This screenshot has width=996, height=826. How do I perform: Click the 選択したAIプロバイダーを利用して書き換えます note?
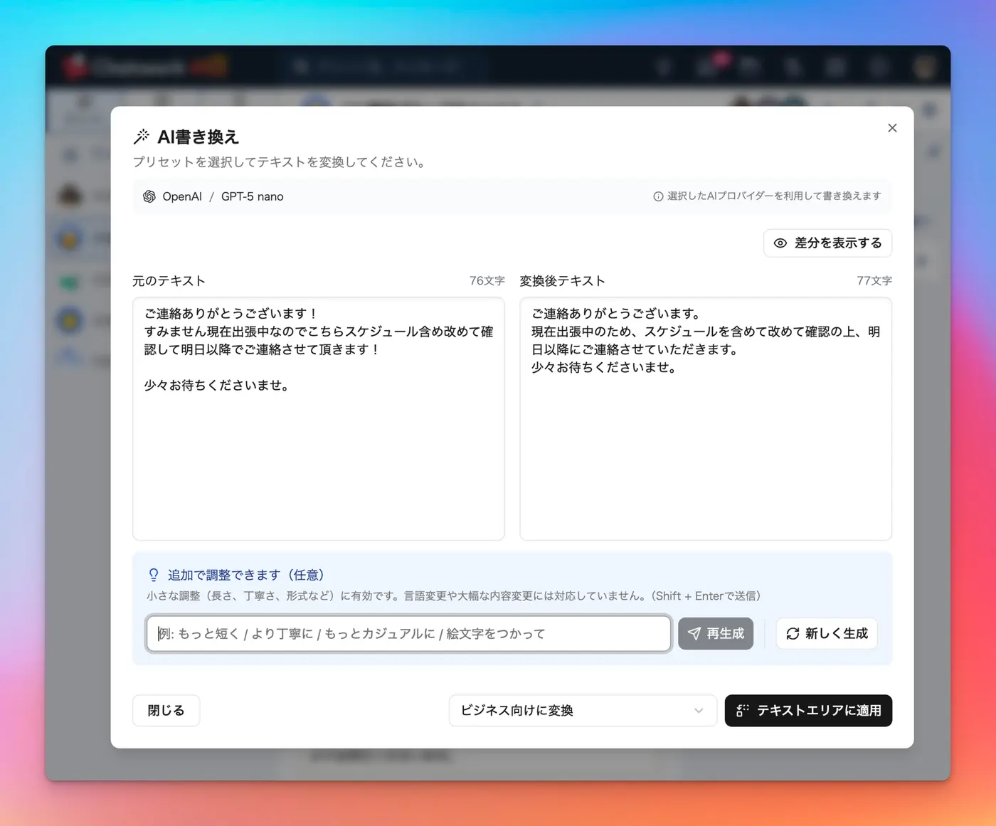point(774,196)
